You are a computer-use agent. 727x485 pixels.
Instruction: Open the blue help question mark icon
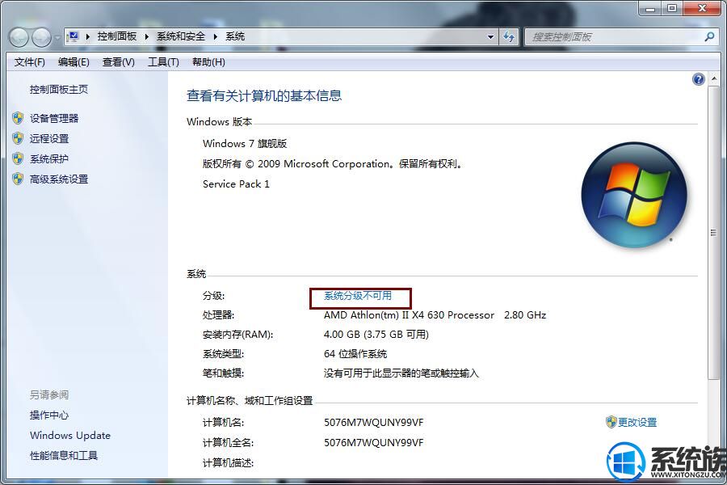pos(698,79)
